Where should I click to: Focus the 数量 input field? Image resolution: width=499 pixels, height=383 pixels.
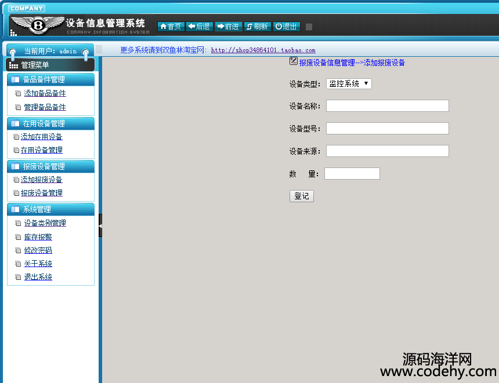(x=352, y=173)
